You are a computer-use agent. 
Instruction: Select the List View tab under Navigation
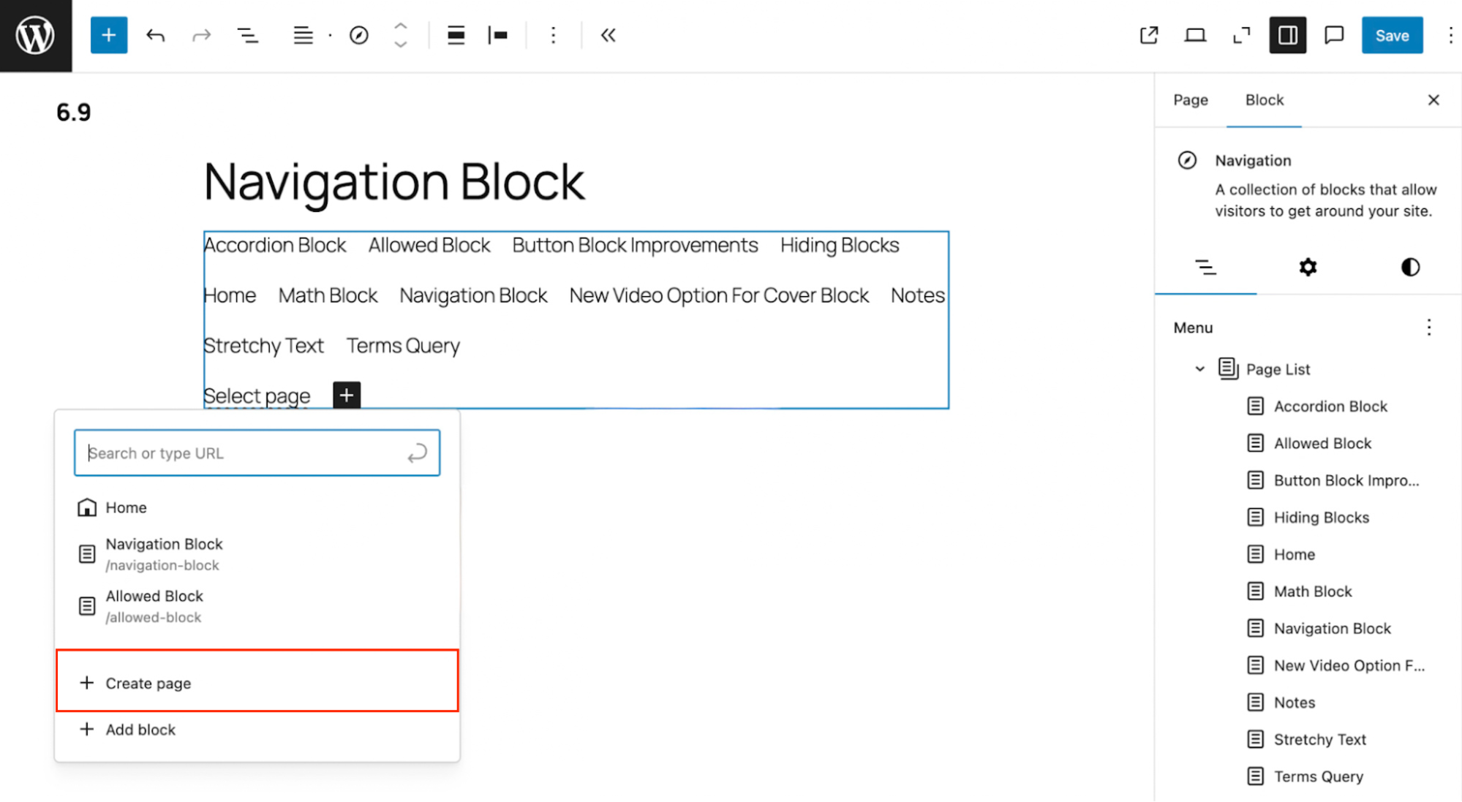tap(1206, 268)
